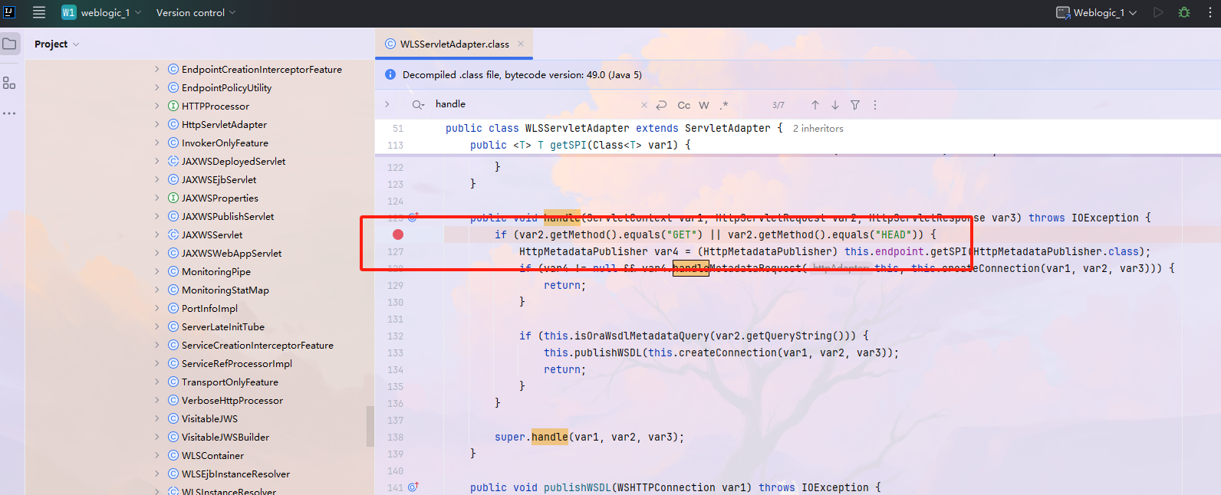Expand the WLSEjbInstanceResolver tree node

pyautogui.click(x=157, y=474)
